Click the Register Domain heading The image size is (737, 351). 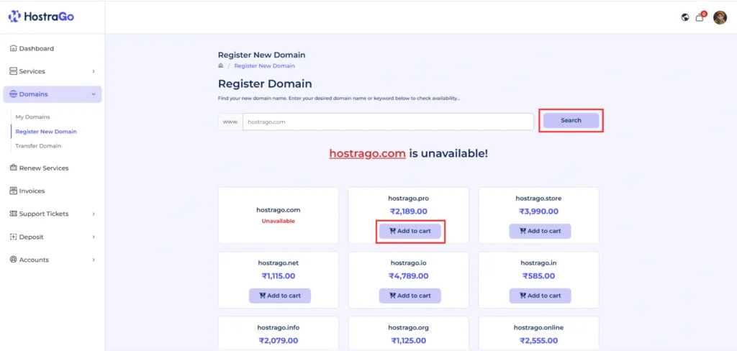coord(265,84)
